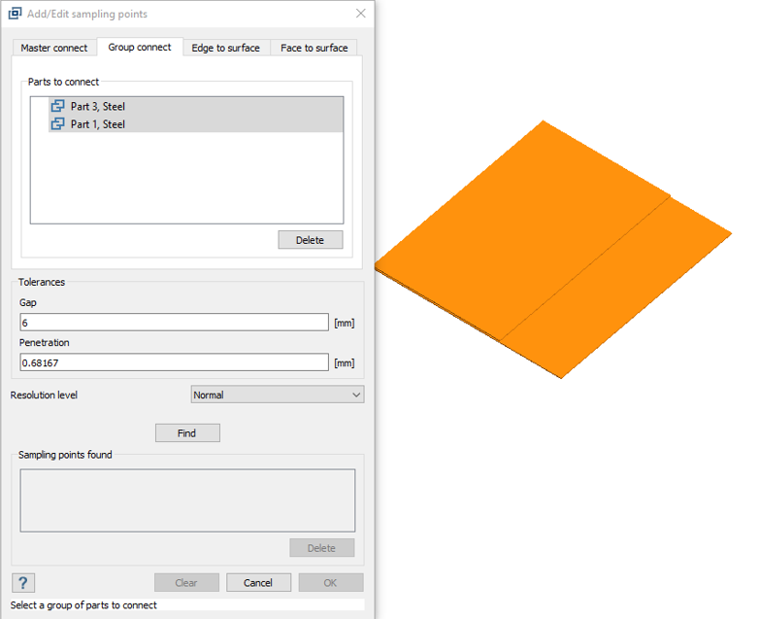Select the Group connect tab
This screenshot has width=760, height=619.
(140, 47)
